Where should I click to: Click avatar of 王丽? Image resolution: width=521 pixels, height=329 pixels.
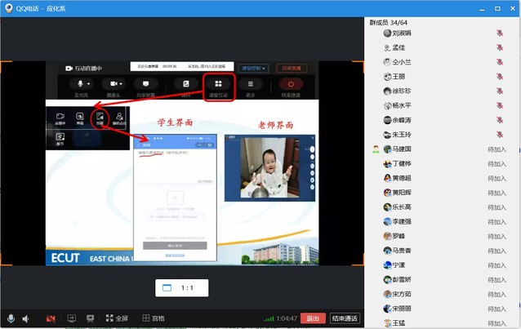coord(387,77)
